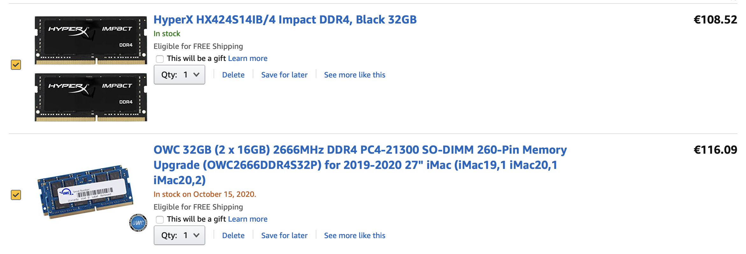Open the OWC 32GB memory product title

click(360, 165)
